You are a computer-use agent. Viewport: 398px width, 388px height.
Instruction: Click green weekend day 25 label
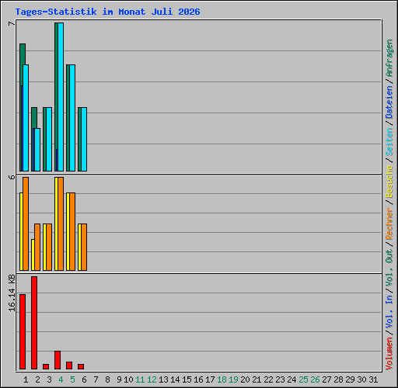coord(303,379)
